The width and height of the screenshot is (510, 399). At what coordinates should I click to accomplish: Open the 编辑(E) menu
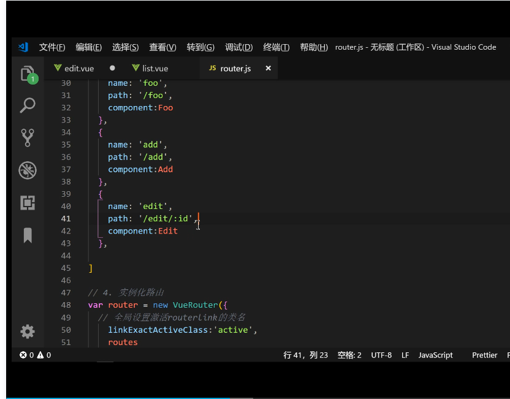pyautogui.click(x=88, y=47)
